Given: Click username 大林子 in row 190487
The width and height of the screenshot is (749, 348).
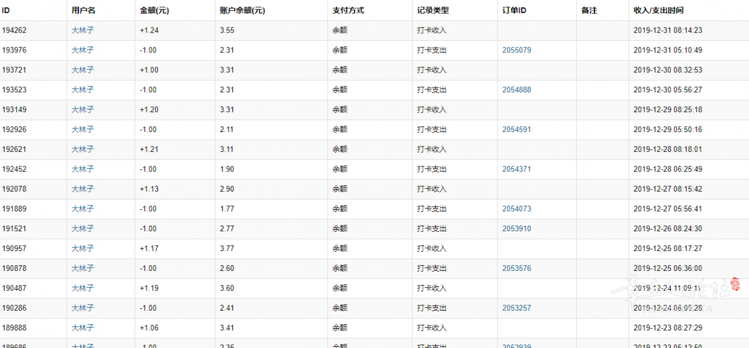Looking at the screenshot, I should (x=83, y=288).
